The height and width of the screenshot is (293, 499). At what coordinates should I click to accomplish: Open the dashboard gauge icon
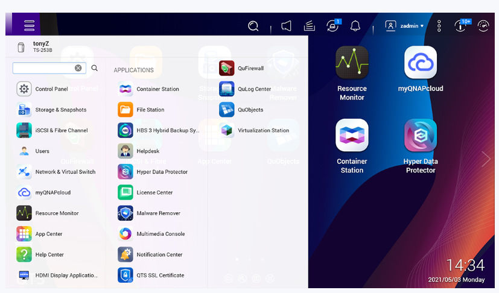point(483,26)
